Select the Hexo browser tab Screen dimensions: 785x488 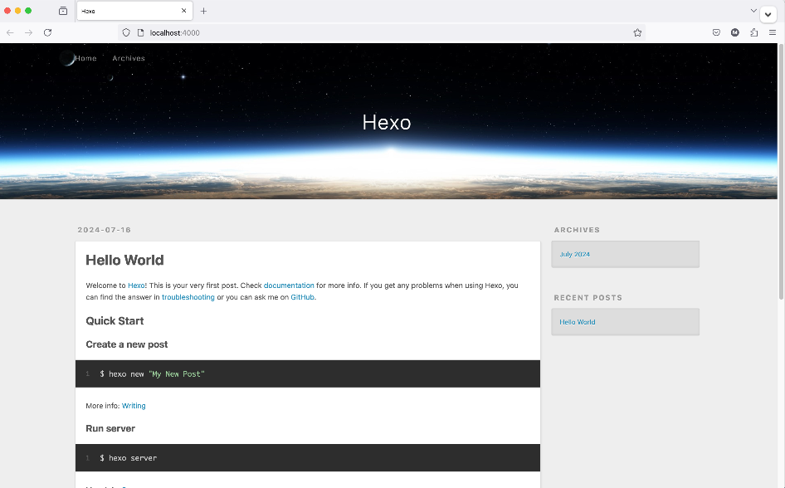coord(134,11)
